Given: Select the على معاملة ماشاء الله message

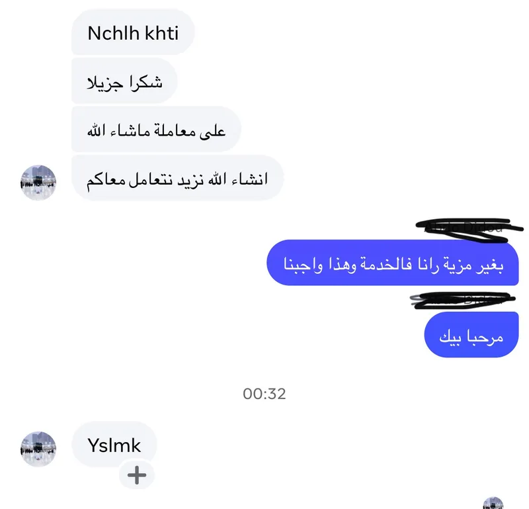Looking at the screenshot, I should click(x=156, y=130).
